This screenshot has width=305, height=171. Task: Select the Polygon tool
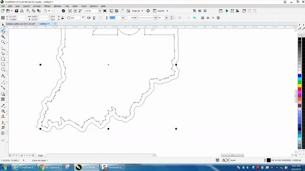[3, 69]
